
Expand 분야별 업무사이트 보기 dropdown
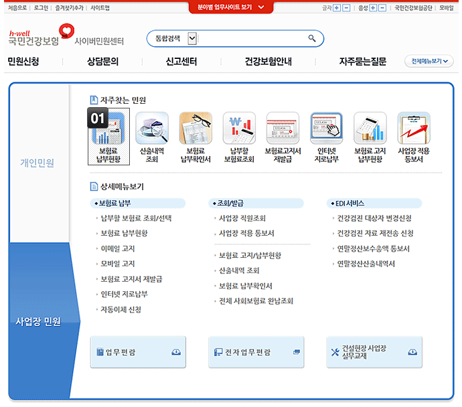point(231,7)
